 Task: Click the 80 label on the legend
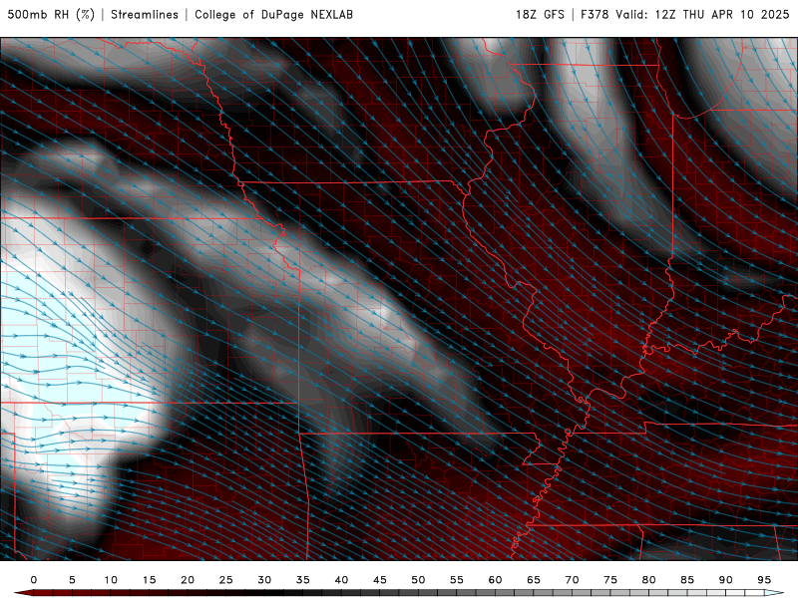point(649,580)
